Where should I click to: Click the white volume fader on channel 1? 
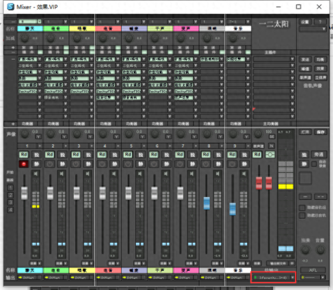[24, 194]
